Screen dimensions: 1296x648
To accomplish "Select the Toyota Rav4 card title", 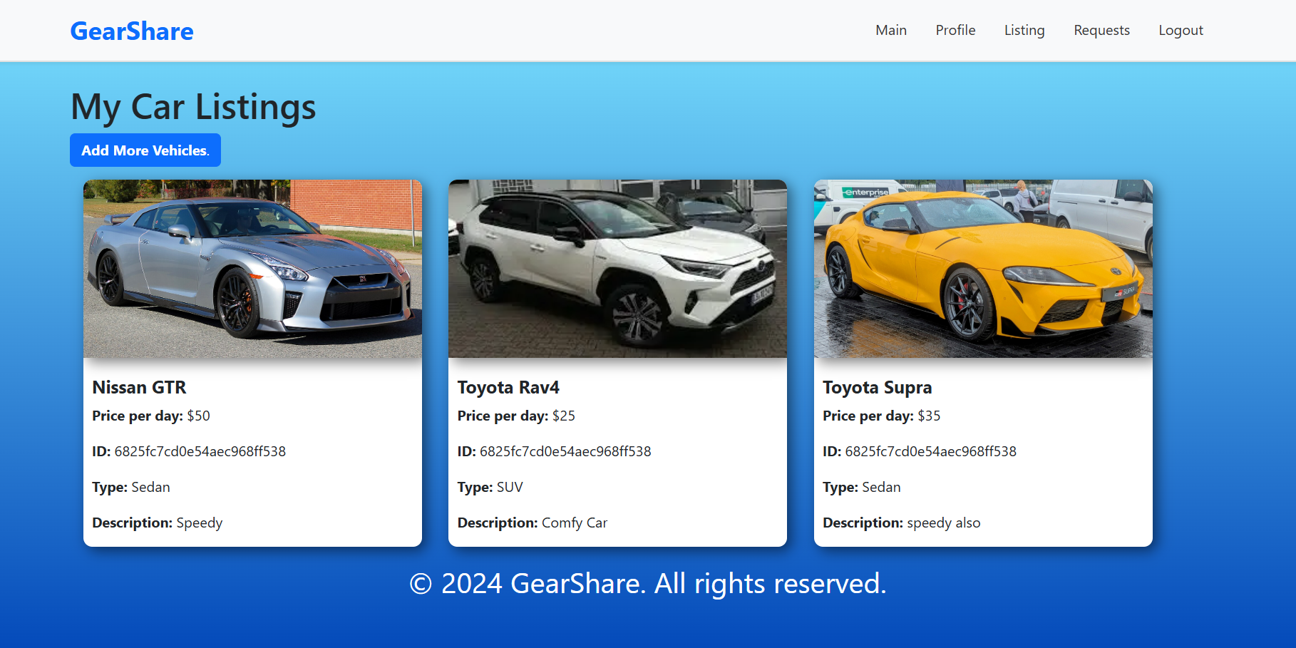I will [508, 387].
